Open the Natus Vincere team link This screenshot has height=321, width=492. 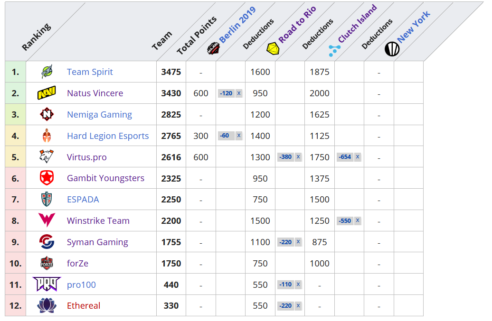click(95, 93)
